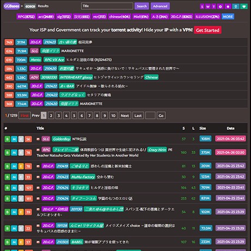Sort by the Size column header
The width and height of the screenshot is (251, 251).
[x=202, y=128]
